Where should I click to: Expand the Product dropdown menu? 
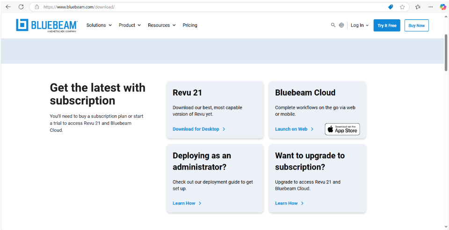pyautogui.click(x=130, y=25)
